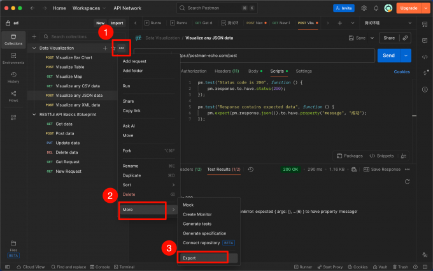This screenshot has height=271, width=433.
Task: Select Duplicate in the context menu
Action: click(x=148, y=175)
